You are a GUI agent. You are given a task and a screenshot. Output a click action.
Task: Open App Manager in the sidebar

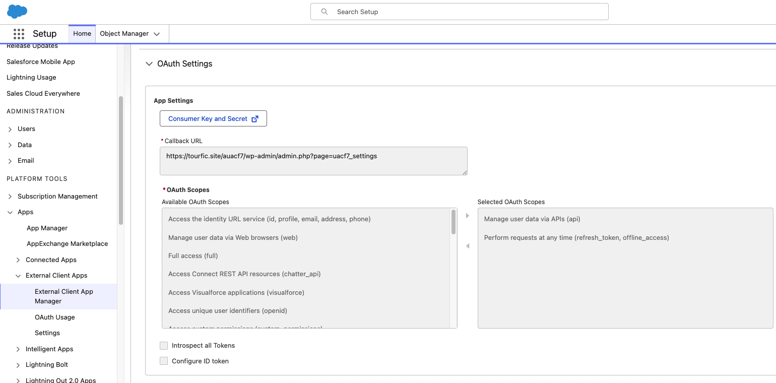click(47, 228)
